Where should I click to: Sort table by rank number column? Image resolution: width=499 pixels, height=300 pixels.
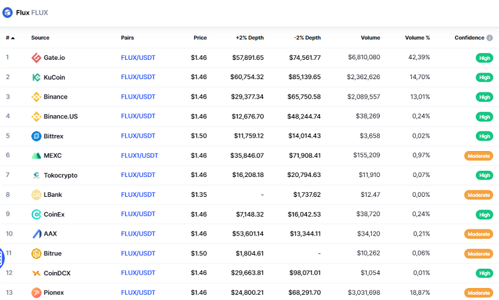tap(10, 38)
